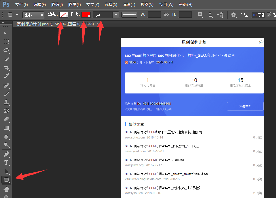The image size is (276, 198).
Task: Open the 图像(I) menu
Action: pos(57,4)
